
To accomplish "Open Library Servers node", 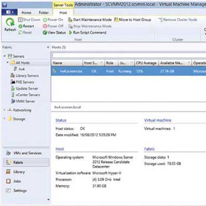I will pos(25,76).
